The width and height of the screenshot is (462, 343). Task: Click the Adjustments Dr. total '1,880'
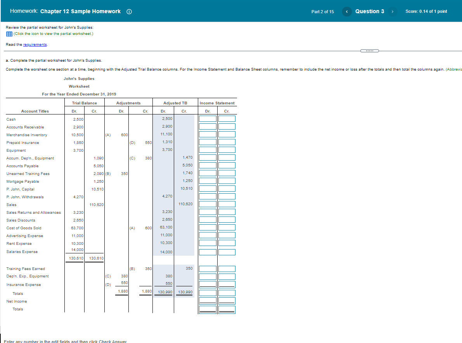tap(123, 291)
